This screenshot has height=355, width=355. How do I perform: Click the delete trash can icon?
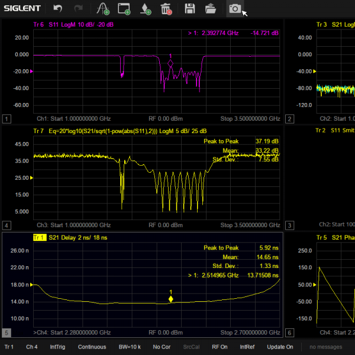pos(166,8)
